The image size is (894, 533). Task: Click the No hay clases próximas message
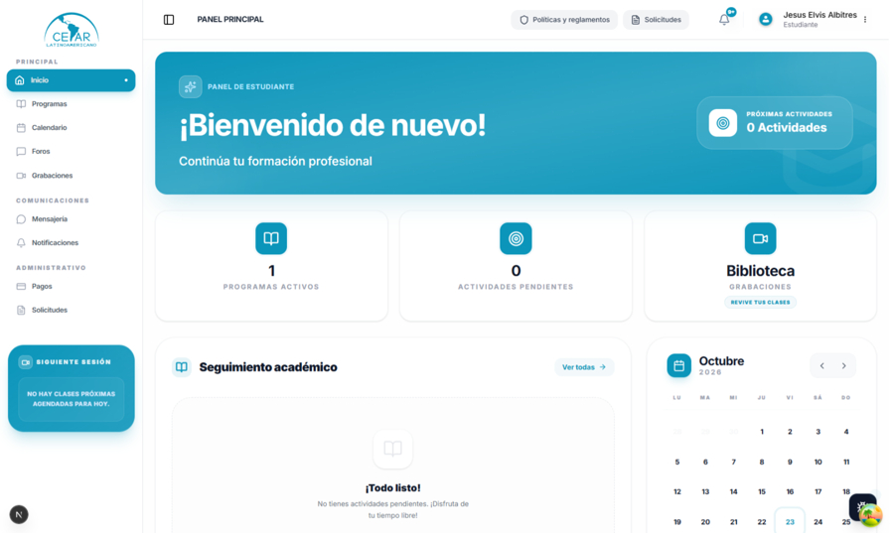tap(72, 399)
